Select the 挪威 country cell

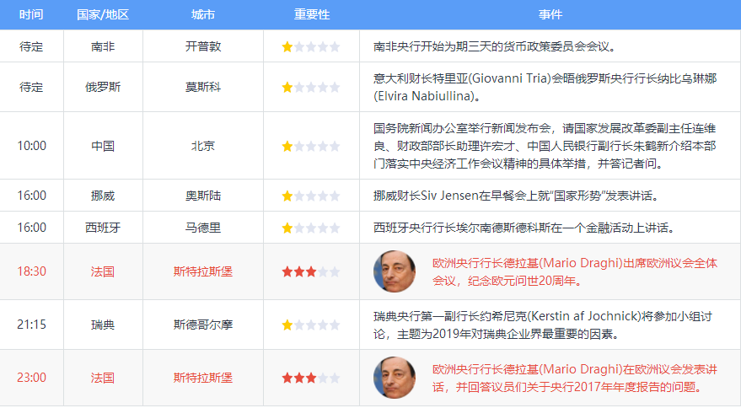103,196
